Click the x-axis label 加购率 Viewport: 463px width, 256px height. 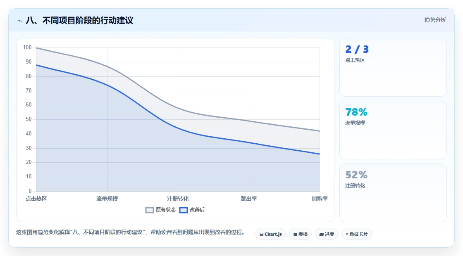(320, 199)
